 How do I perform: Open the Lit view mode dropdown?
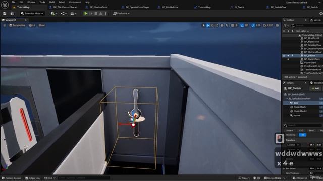(32, 25)
